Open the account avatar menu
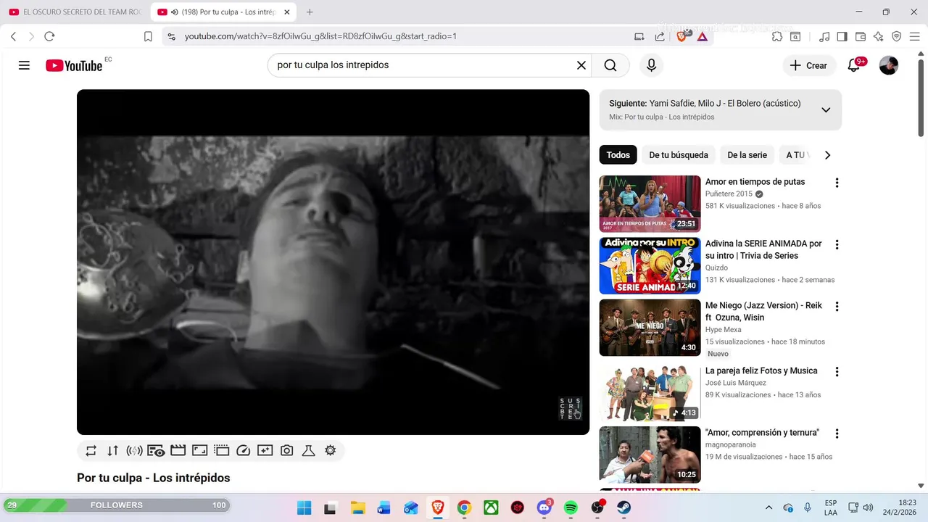 (888, 65)
